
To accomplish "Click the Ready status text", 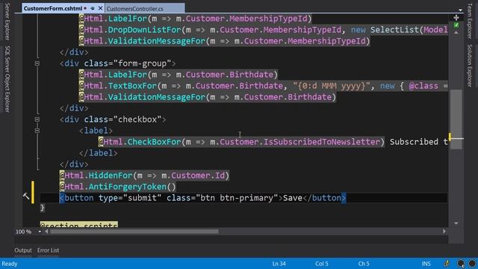I will coord(10,264).
